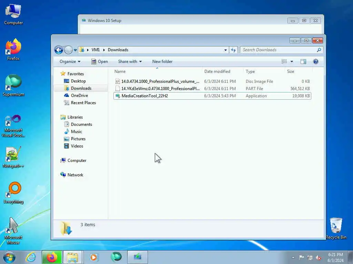Click inside the Search Downloads field
The width and height of the screenshot is (353, 264).
278,50
